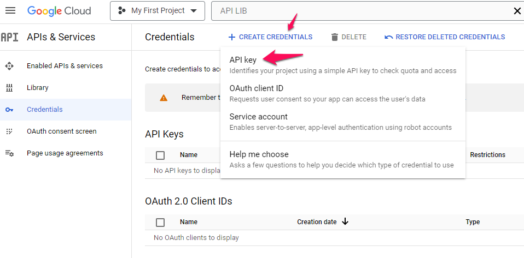Clear the search with the X icon
Screen dimensions: 524x258
point(517,11)
